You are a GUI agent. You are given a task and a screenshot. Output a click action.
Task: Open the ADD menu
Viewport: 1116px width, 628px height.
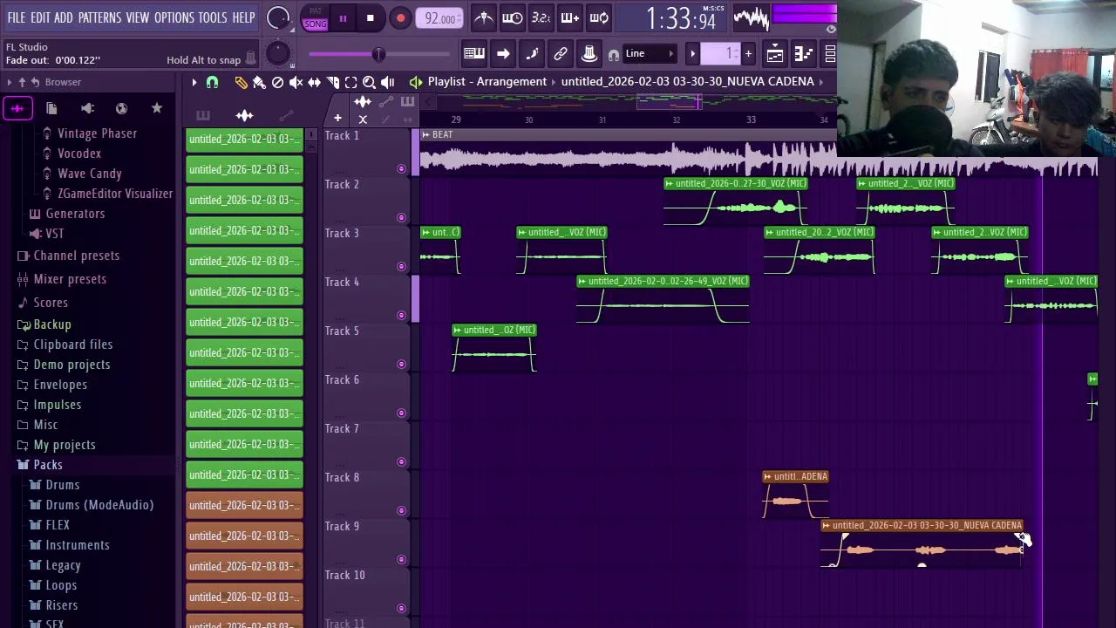(64, 17)
